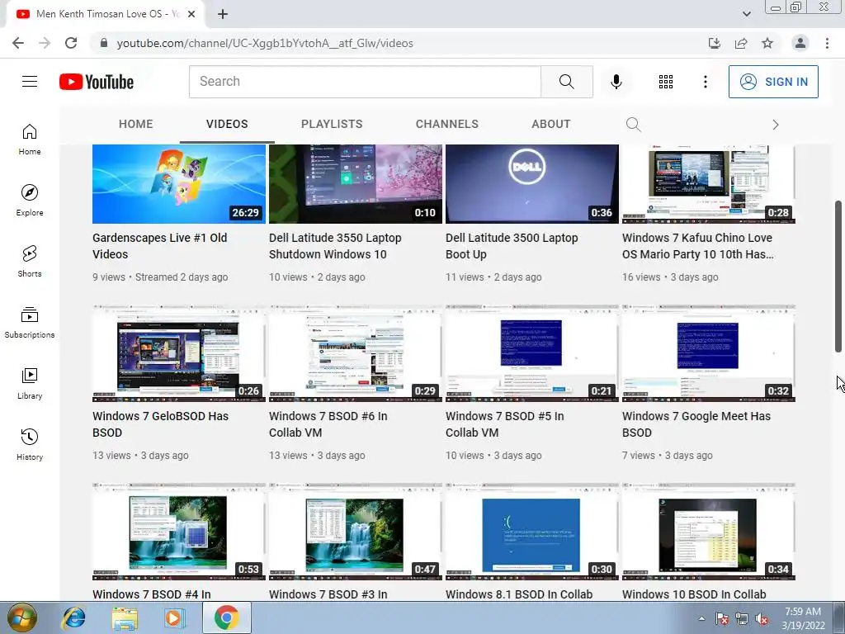Click network tray icon
845x634 pixels.
point(742,619)
